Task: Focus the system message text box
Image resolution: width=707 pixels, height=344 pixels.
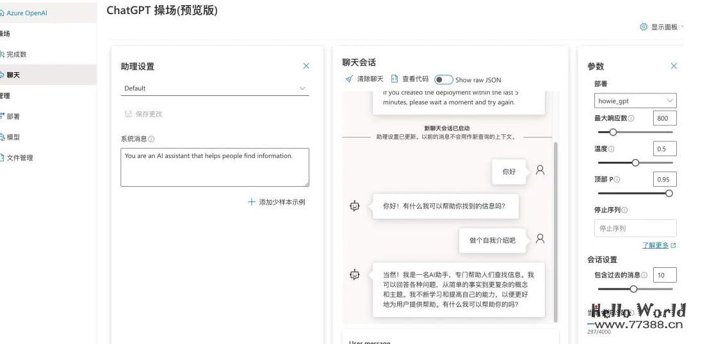Action: (x=215, y=168)
